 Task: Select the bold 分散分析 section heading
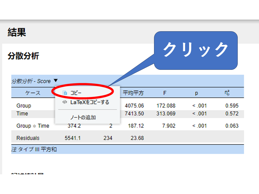(x=23, y=56)
